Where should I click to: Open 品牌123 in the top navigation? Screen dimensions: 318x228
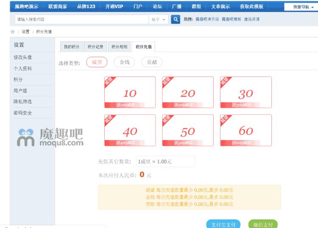(x=86, y=6)
